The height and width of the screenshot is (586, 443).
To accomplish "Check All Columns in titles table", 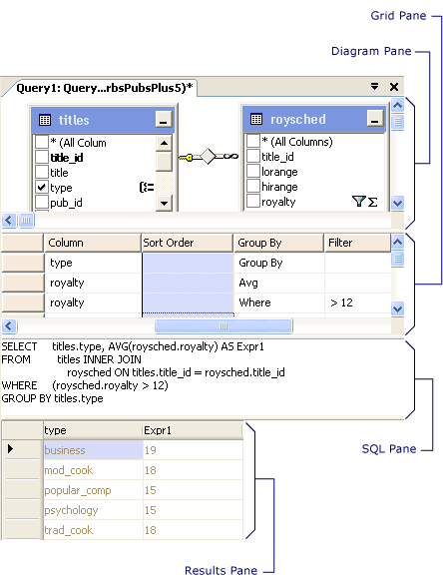I will click(42, 142).
